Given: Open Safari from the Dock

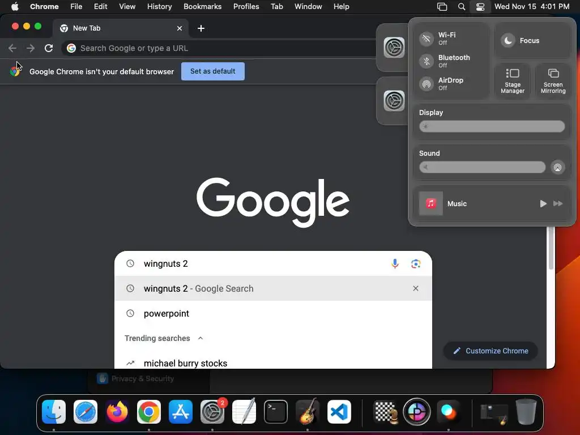Looking at the screenshot, I should pyautogui.click(x=86, y=412).
